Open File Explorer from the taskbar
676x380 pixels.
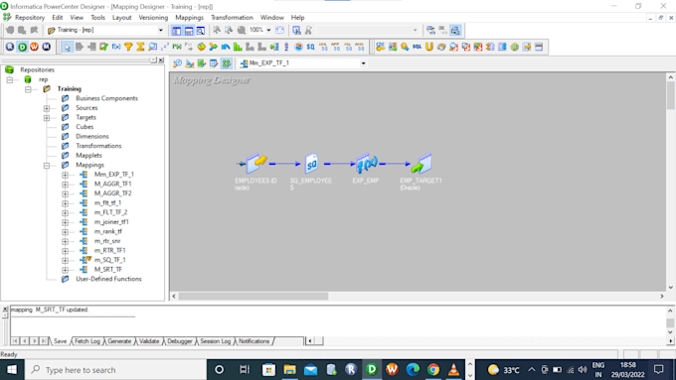(289, 370)
